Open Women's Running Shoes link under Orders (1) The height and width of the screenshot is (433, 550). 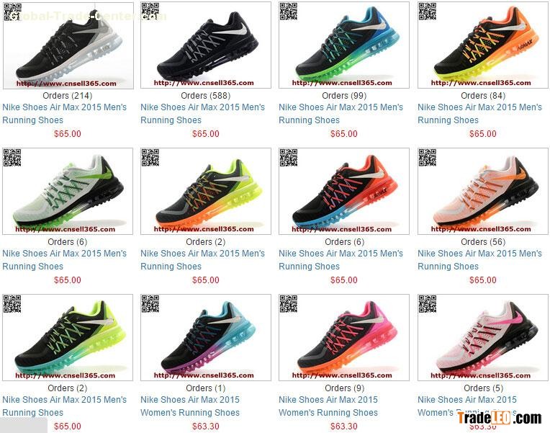190,406
